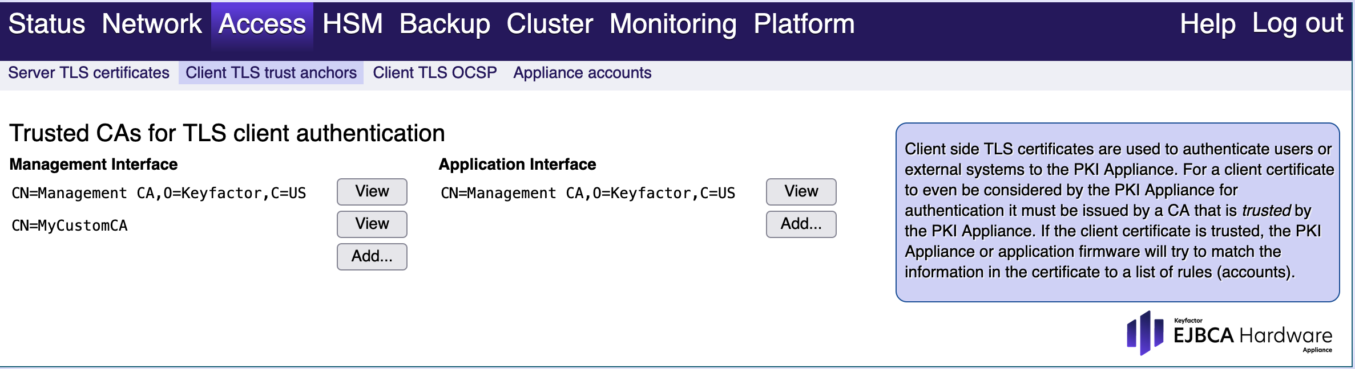
Task: Open the Platform menu
Action: pyautogui.click(x=804, y=24)
